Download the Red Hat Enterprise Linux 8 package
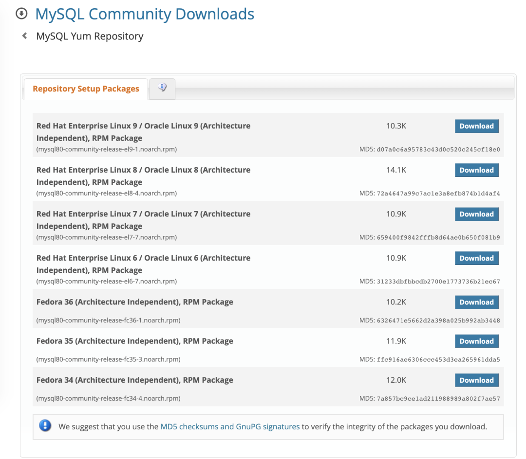The width and height of the screenshot is (526, 459). [476, 170]
